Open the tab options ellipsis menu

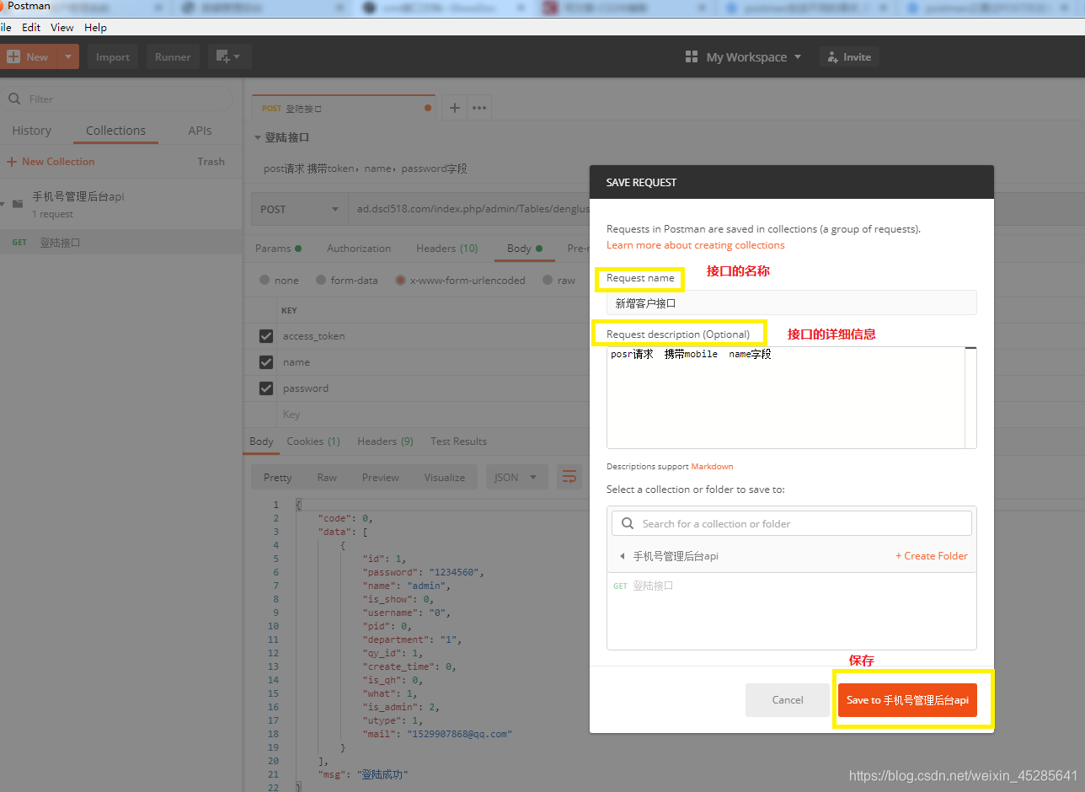coord(479,108)
